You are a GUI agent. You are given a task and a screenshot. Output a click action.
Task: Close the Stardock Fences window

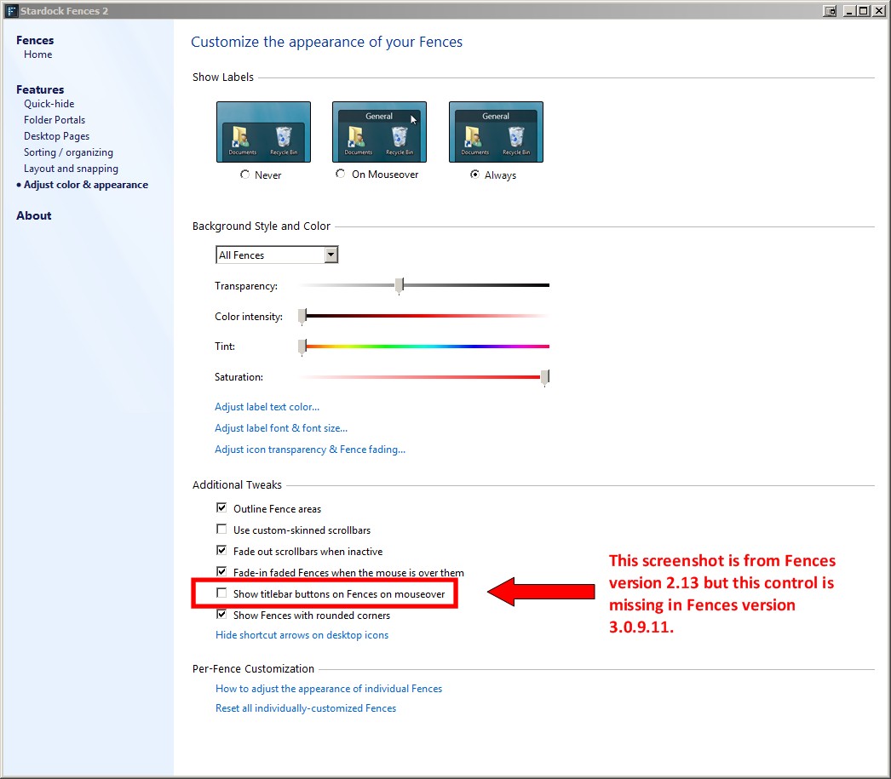(878, 11)
